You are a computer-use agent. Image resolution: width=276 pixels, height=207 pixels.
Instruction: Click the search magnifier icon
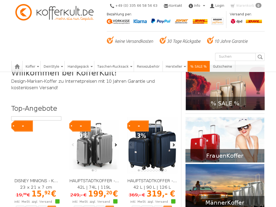pos(260,57)
